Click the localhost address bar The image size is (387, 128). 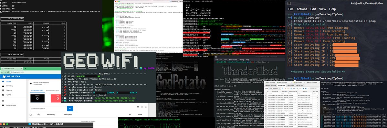coord(36,72)
